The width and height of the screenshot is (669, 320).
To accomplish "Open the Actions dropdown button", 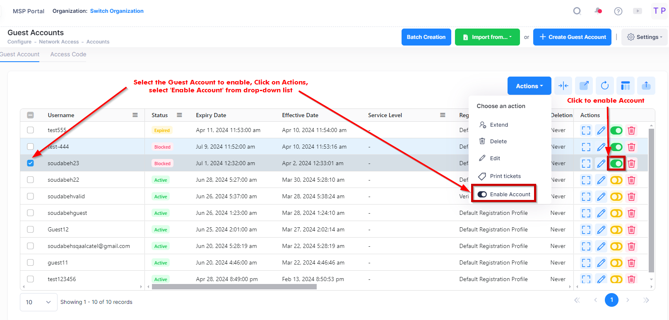I will pos(529,86).
